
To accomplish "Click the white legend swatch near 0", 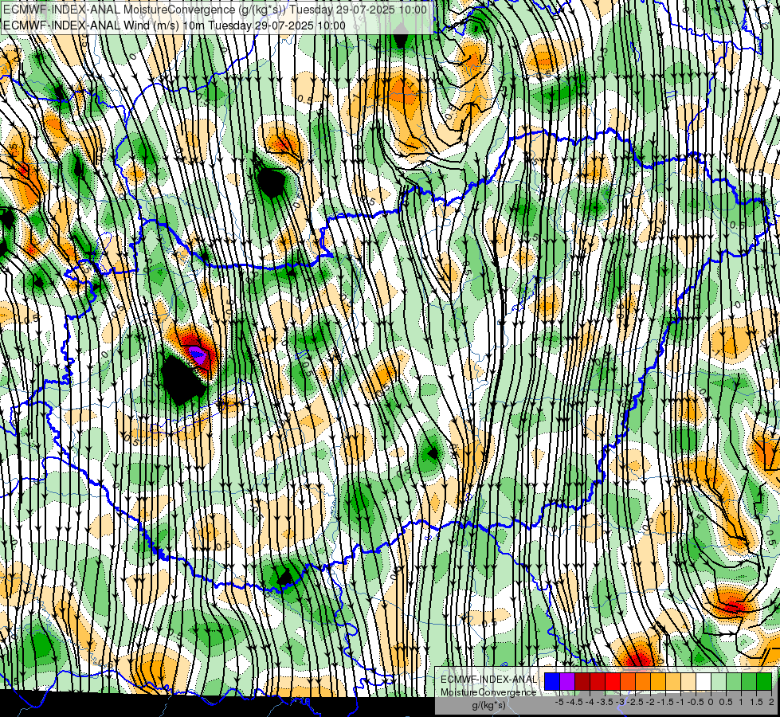I will point(704,681).
